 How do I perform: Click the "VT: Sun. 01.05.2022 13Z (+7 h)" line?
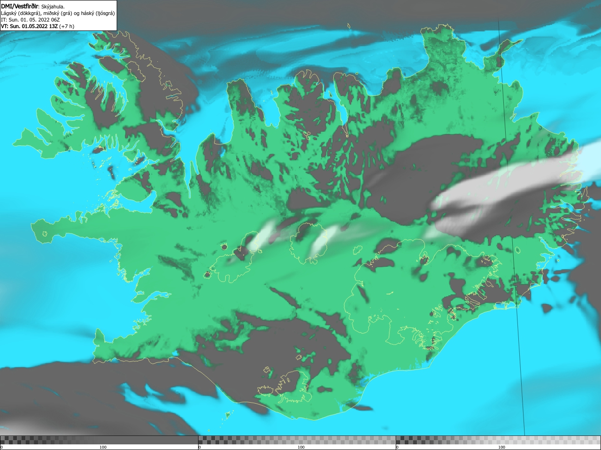coord(38,26)
